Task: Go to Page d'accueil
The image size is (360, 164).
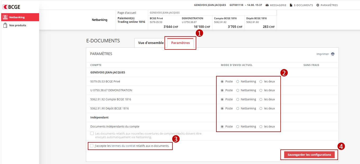Action: pos(127,13)
